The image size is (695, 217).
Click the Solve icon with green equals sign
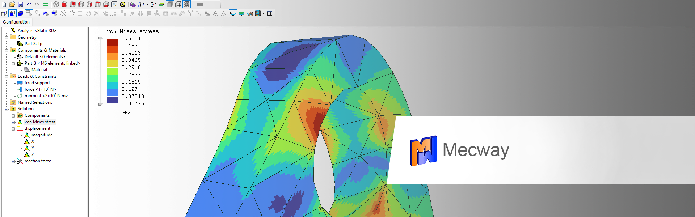coord(46,4)
